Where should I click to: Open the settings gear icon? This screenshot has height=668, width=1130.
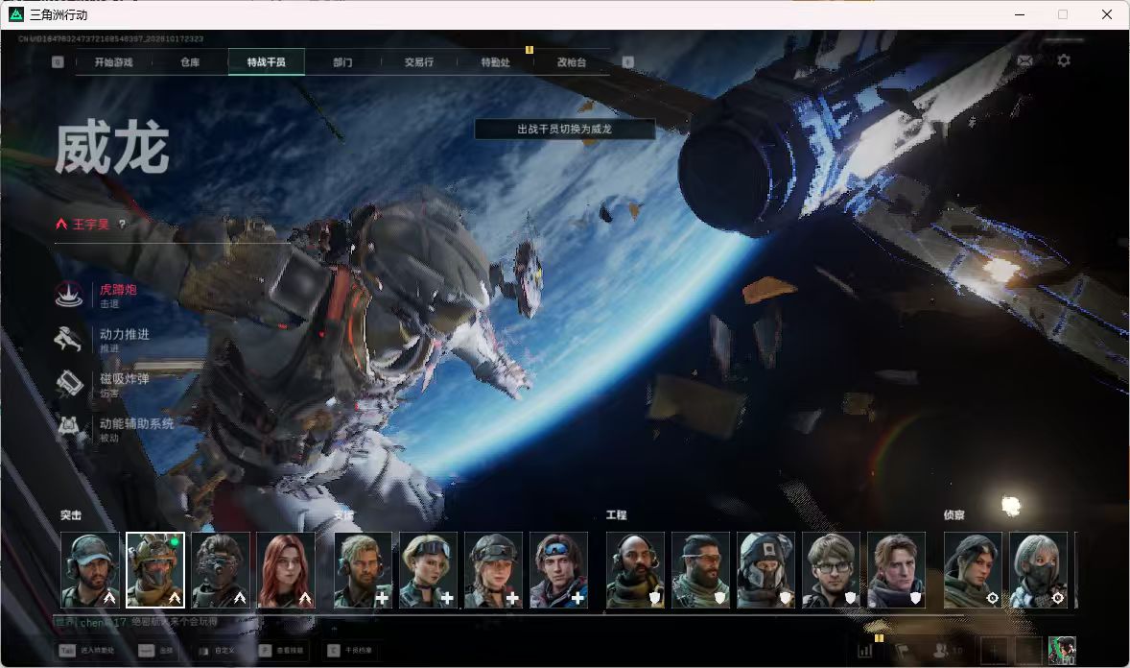pos(1064,60)
